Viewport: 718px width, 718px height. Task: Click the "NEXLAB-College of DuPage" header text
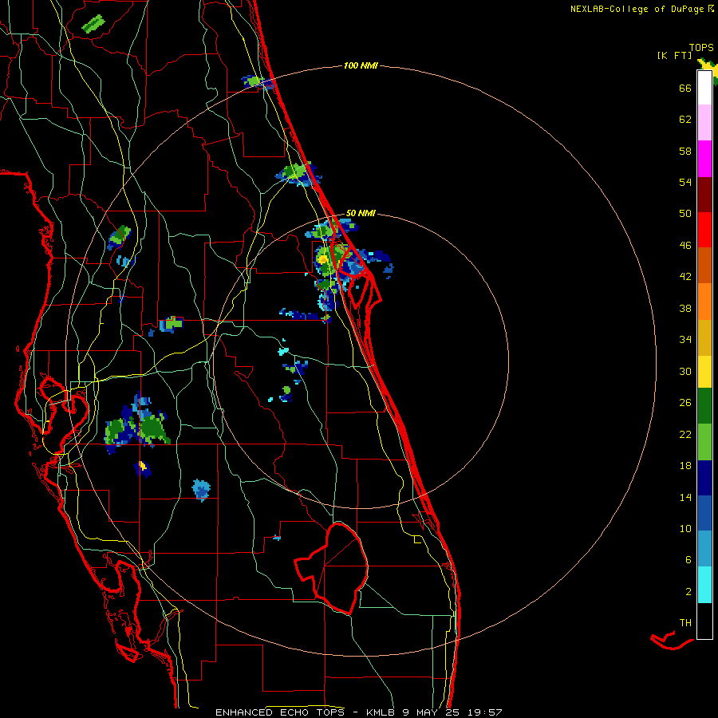pyautogui.click(x=637, y=9)
